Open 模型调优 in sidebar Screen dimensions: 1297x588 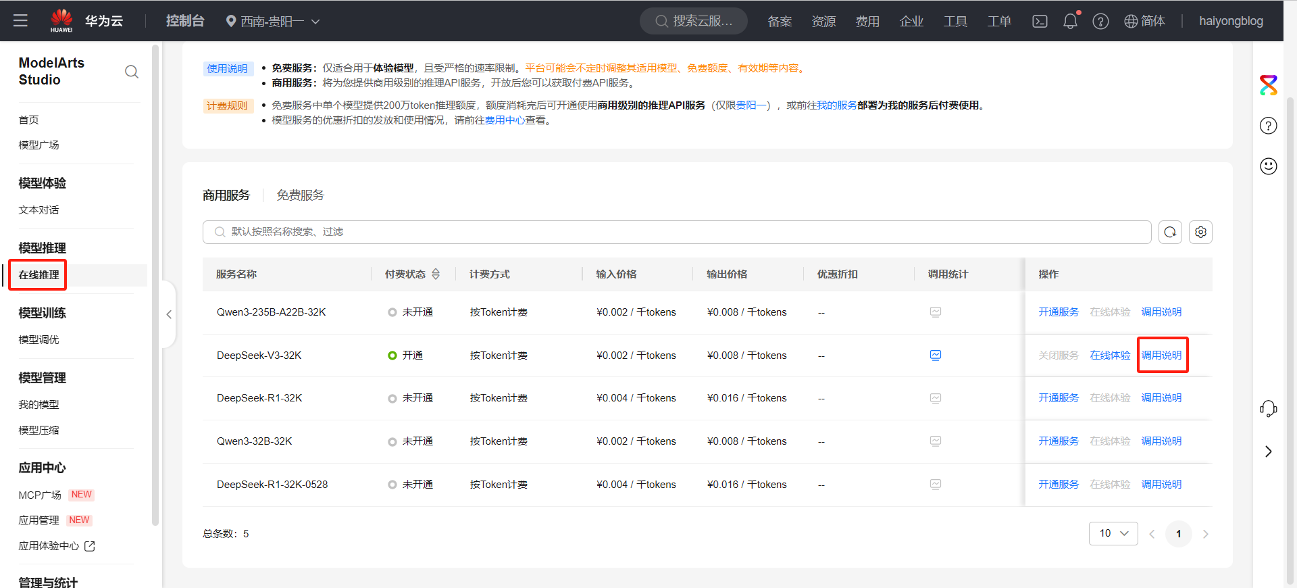(x=39, y=339)
